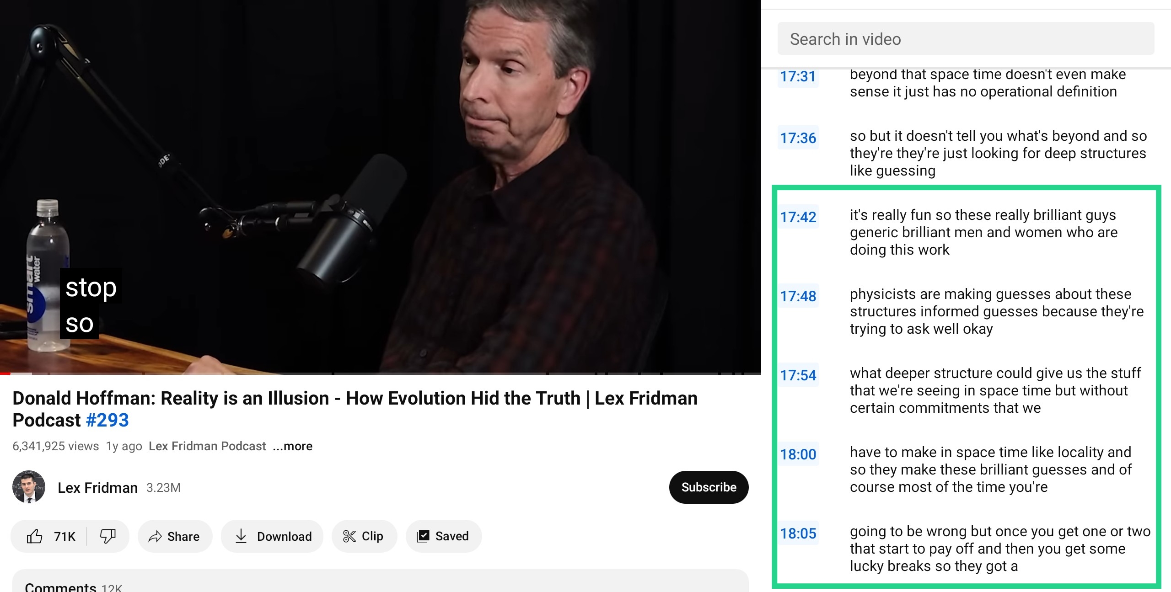The height and width of the screenshot is (592, 1171).
Task: Jump to transcript timestamp 18:00
Action: point(798,454)
